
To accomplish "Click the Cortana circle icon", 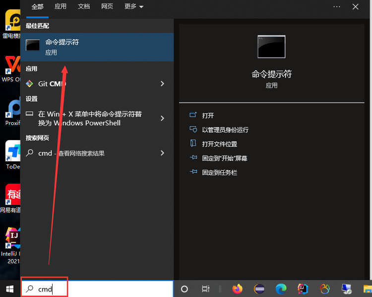I will (185, 289).
